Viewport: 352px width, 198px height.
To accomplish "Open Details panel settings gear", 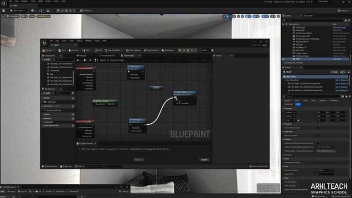I will coord(350,96).
